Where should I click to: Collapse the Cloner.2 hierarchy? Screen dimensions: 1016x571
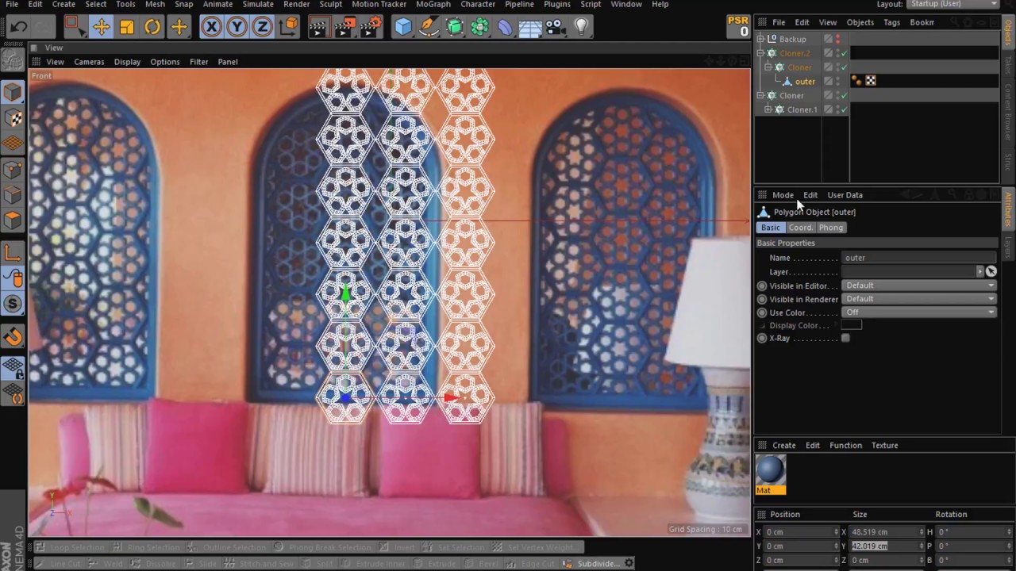pos(760,53)
